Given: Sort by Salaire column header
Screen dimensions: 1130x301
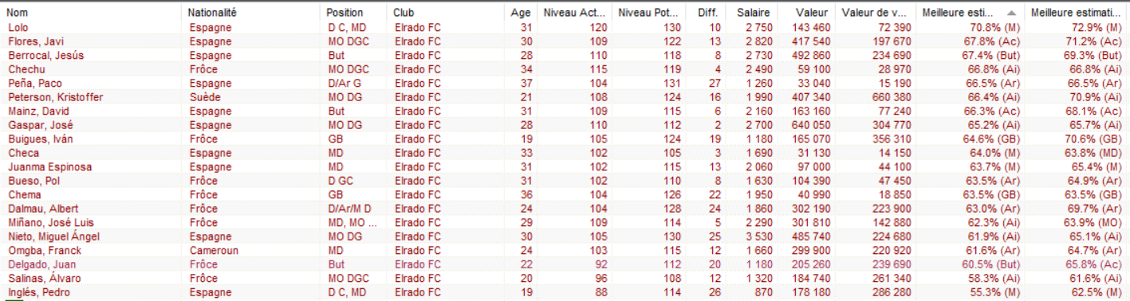Looking at the screenshot, I should (x=752, y=14).
